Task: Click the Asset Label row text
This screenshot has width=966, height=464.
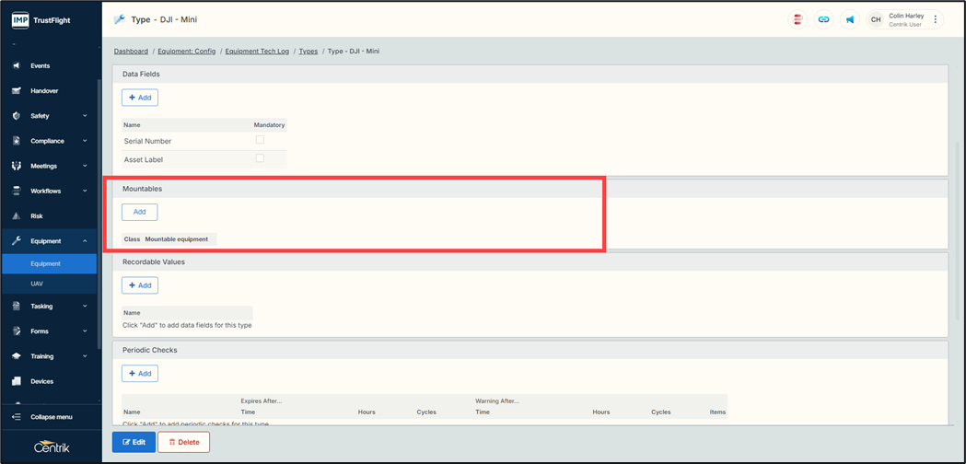Action: point(144,159)
